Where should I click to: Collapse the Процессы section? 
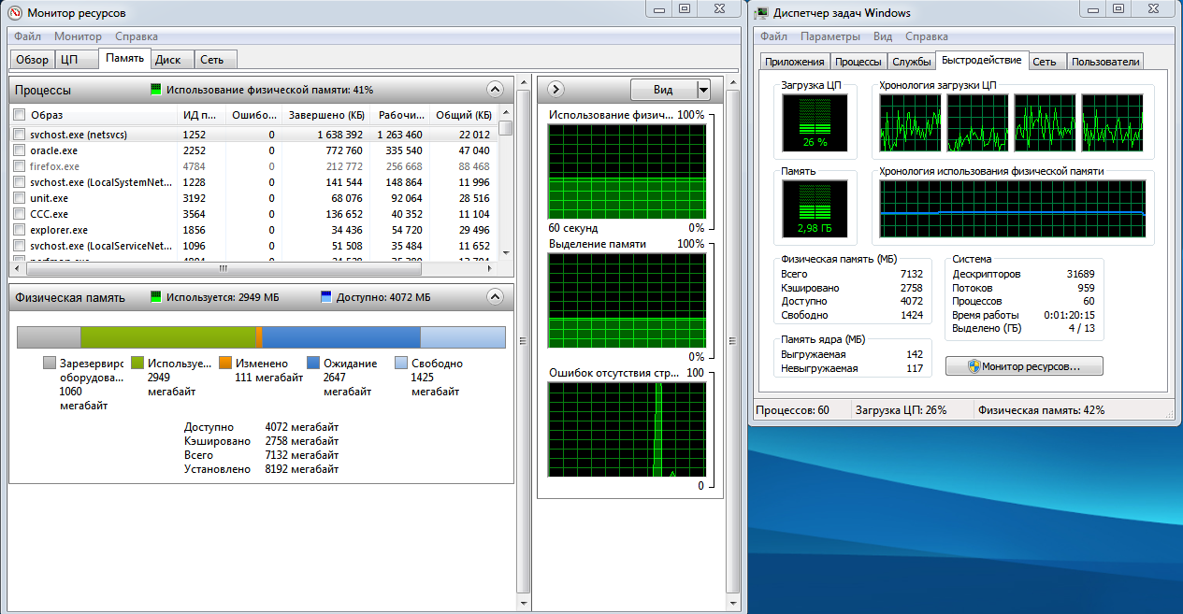(x=496, y=90)
